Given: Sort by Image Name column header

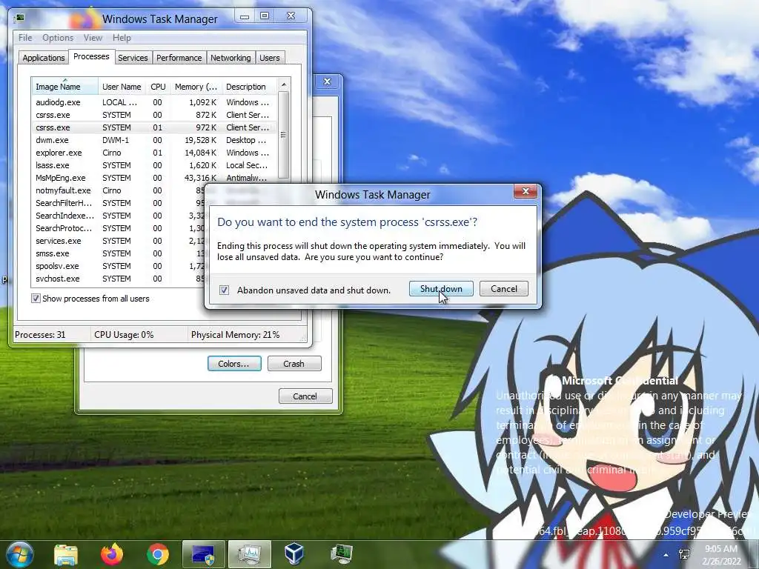Looking at the screenshot, I should point(65,87).
